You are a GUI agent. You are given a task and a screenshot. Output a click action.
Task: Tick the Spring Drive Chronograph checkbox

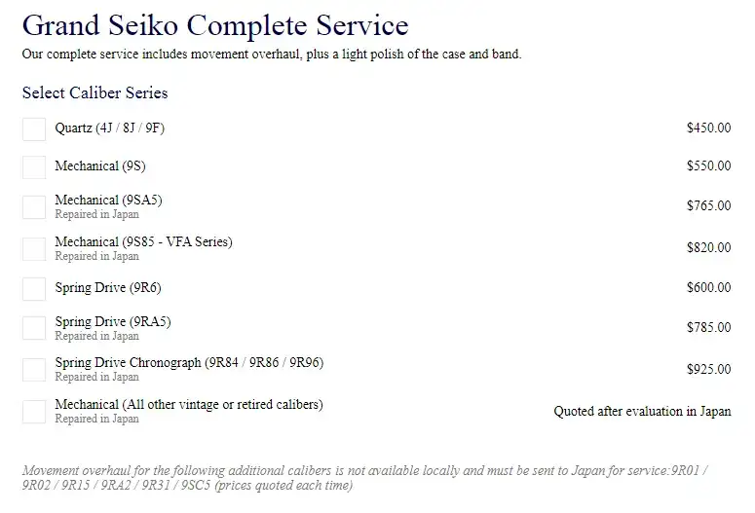click(x=34, y=369)
